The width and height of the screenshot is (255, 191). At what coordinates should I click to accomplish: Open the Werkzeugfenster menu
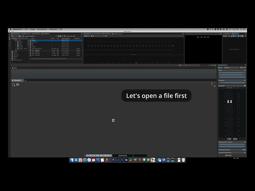click(42, 29)
